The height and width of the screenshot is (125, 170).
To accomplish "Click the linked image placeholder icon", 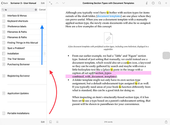I will pos(108,38).
